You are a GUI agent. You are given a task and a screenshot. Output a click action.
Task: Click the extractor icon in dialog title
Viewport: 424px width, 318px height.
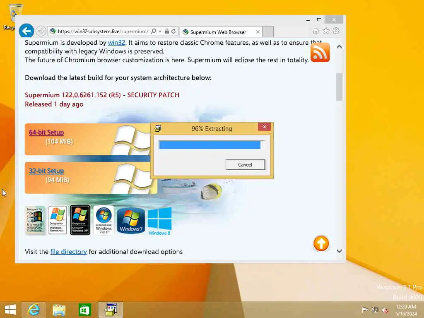pos(158,128)
